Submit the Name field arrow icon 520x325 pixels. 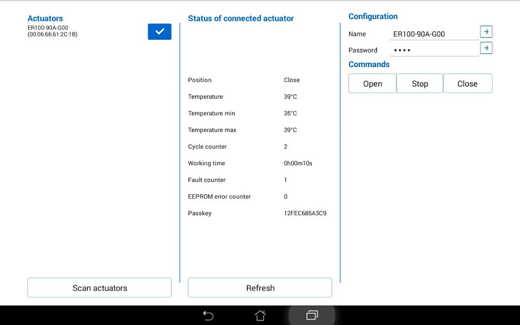[x=486, y=32]
